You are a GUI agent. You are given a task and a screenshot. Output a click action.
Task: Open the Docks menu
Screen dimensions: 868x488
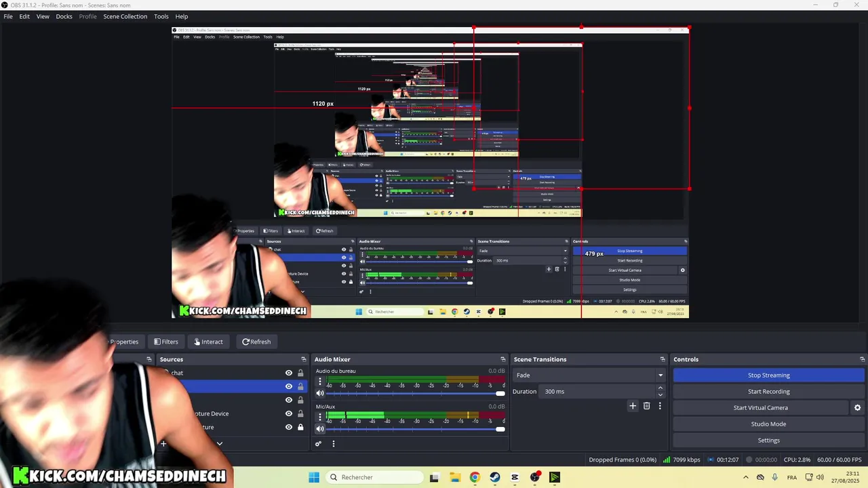click(x=64, y=16)
